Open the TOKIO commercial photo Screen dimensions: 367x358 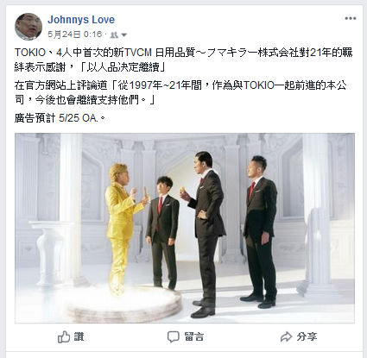[185, 228]
